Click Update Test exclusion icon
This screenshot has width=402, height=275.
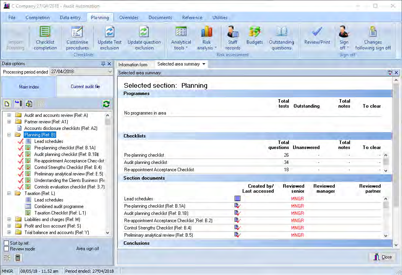[x=109, y=32]
